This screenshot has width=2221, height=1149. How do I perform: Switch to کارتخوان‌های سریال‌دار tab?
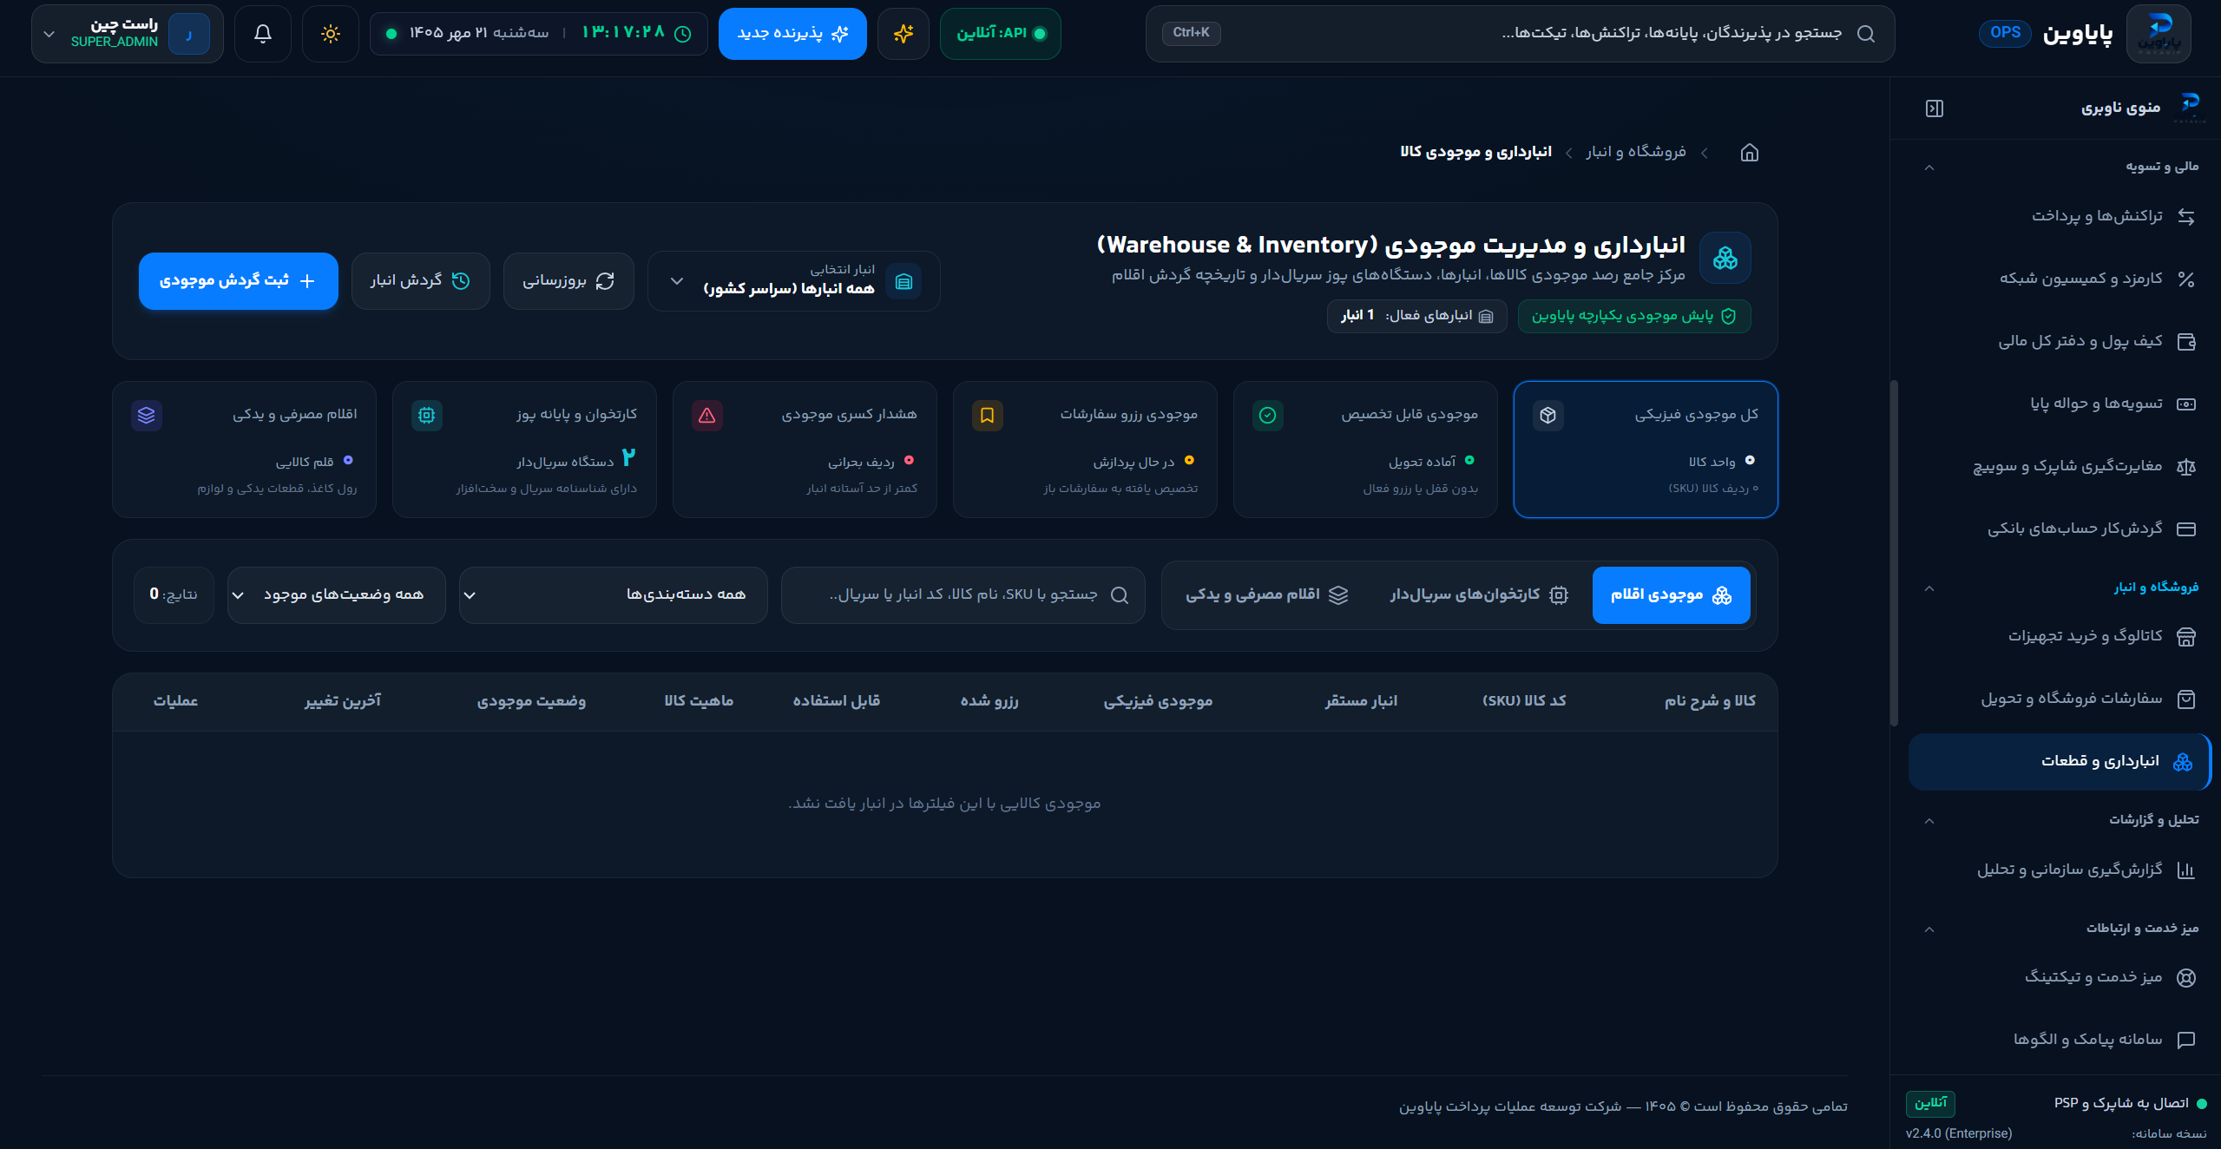click(x=1478, y=595)
